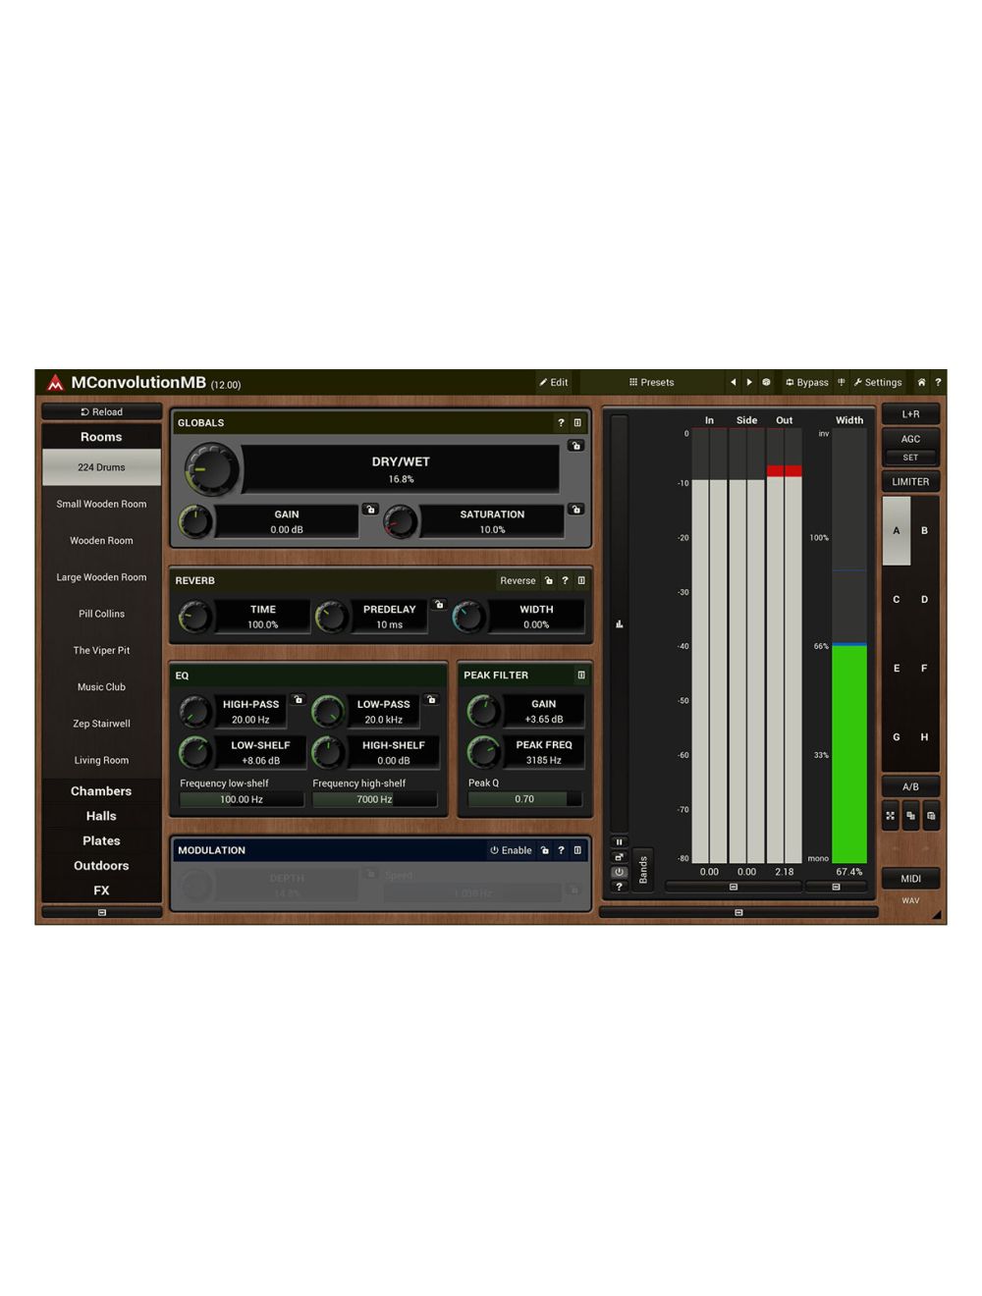982x1296 pixels.
Task: Collapse the Peak Filter panel
Action: [x=580, y=675]
